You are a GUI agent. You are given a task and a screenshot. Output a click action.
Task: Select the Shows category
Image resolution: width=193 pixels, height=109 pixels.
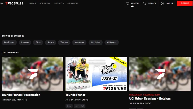coord(50,42)
